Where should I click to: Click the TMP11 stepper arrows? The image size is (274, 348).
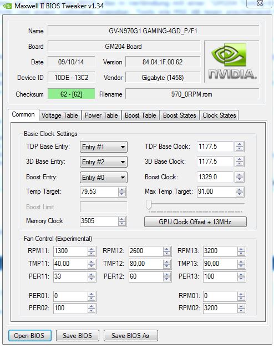point(92,264)
